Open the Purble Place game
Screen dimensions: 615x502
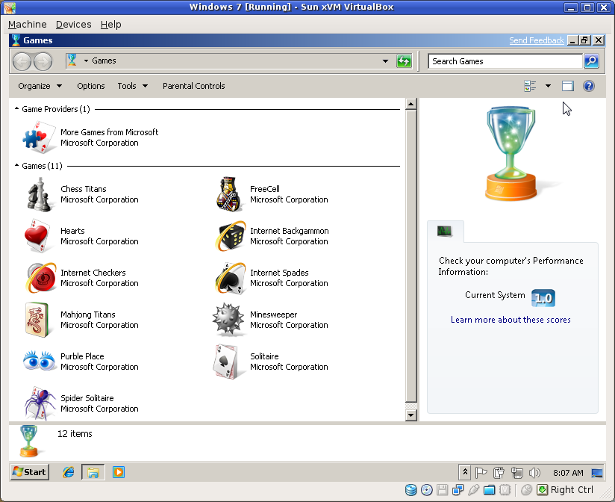(38, 362)
